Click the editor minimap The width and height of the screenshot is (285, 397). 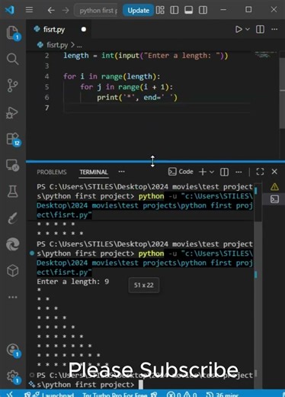266,55
